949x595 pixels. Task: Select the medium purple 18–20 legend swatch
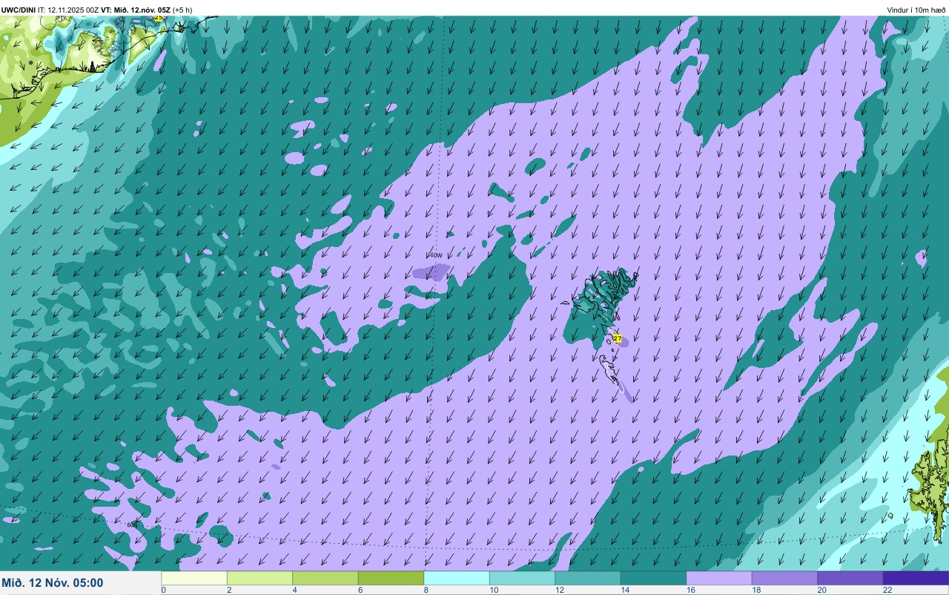point(784,578)
